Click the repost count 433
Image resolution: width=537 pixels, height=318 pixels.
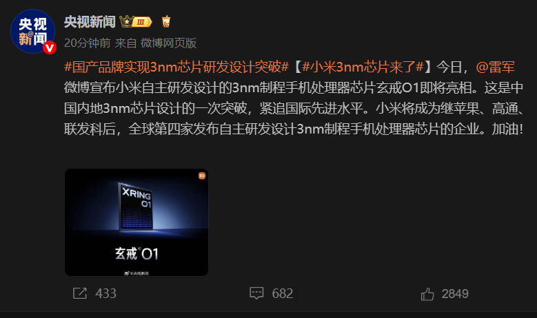point(106,294)
